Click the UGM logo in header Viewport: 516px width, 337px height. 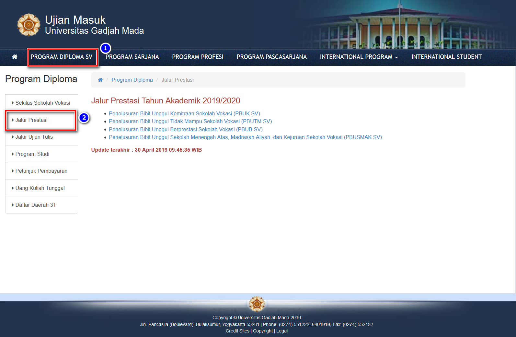tap(29, 25)
